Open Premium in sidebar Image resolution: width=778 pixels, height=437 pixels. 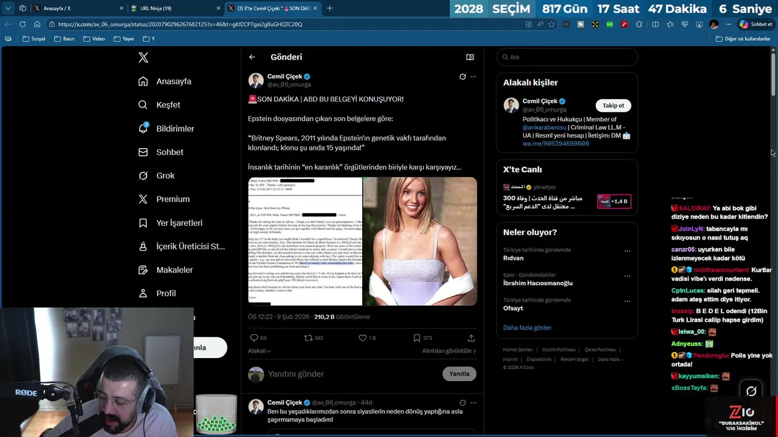[x=164, y=199]
